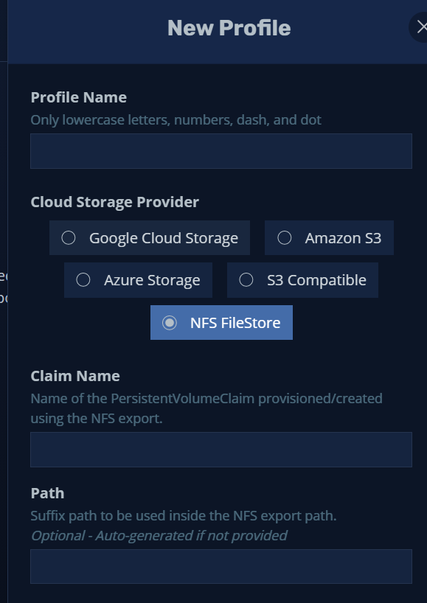
Task: Click the Profile Name field label
Action: click(x=78, y=97)
